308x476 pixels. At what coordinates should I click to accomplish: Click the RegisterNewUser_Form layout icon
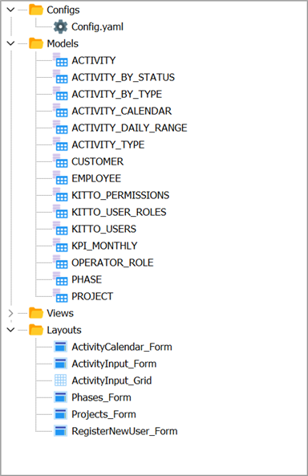pos(60,431)
